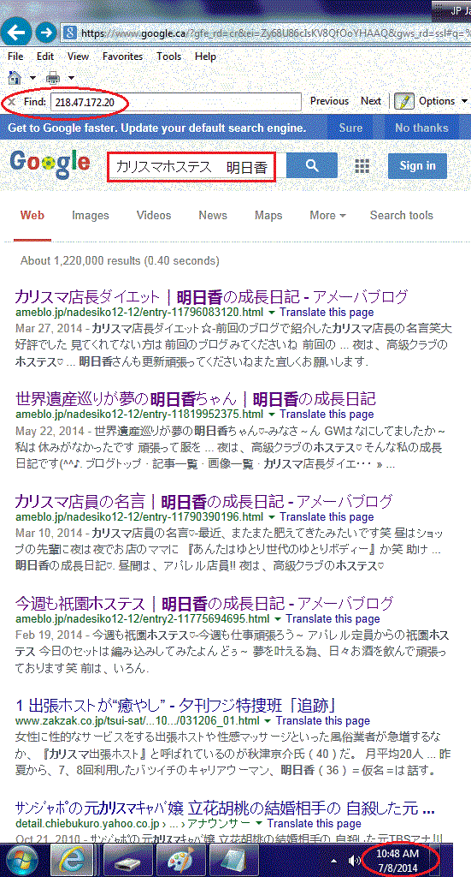Viewport: 471px width, 877px height.
Task: Switch to the News tab
Action: (x=213, y=215)
